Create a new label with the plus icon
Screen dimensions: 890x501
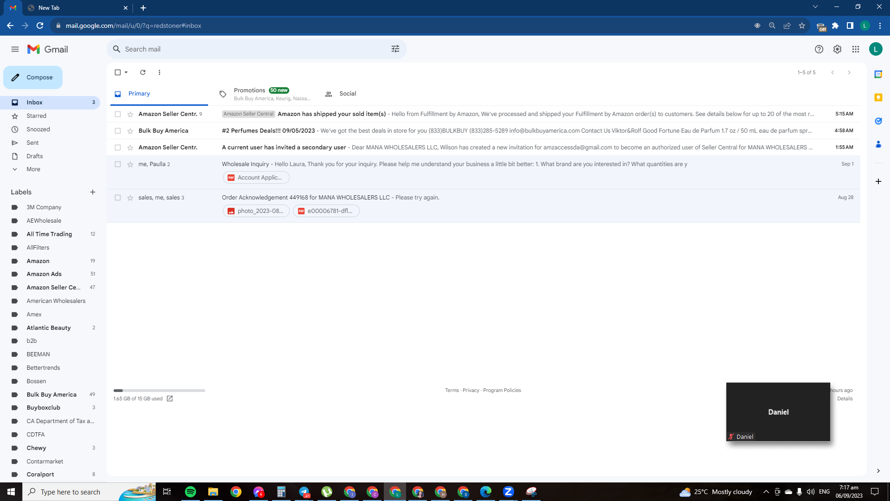coord(93,192)
